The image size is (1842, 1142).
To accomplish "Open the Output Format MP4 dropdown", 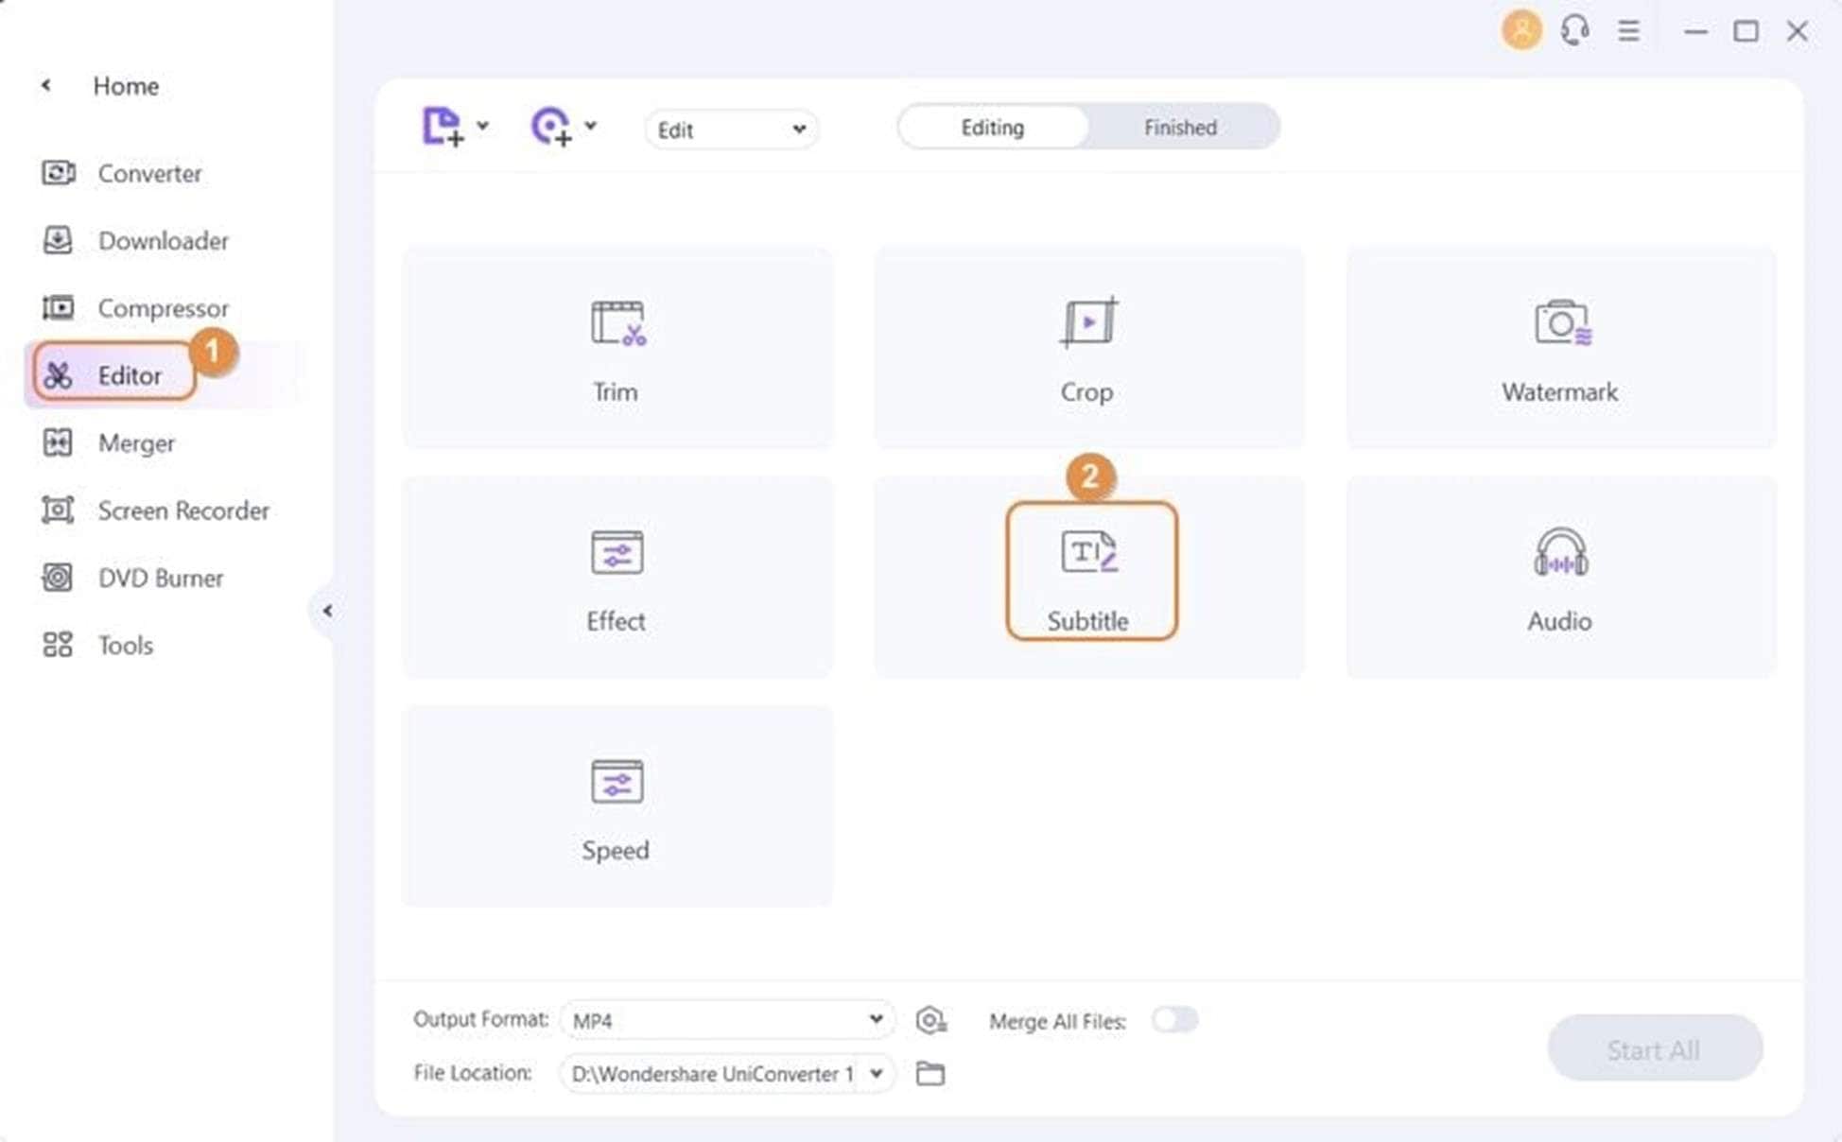I will (x=726, y=1019).
